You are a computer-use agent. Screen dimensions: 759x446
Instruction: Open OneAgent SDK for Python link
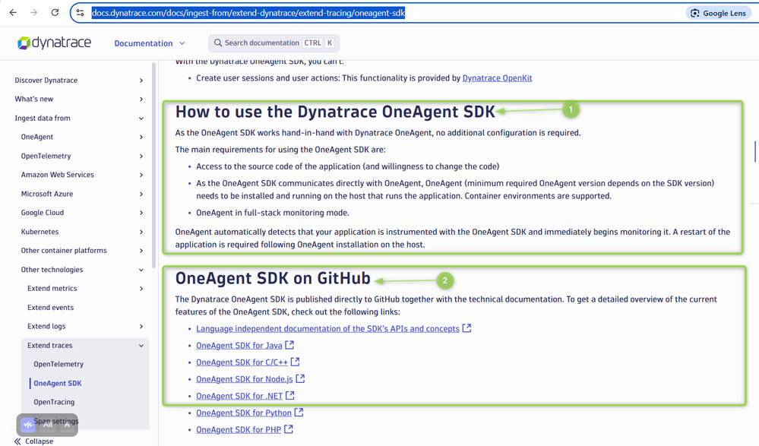tap(244, 413)
